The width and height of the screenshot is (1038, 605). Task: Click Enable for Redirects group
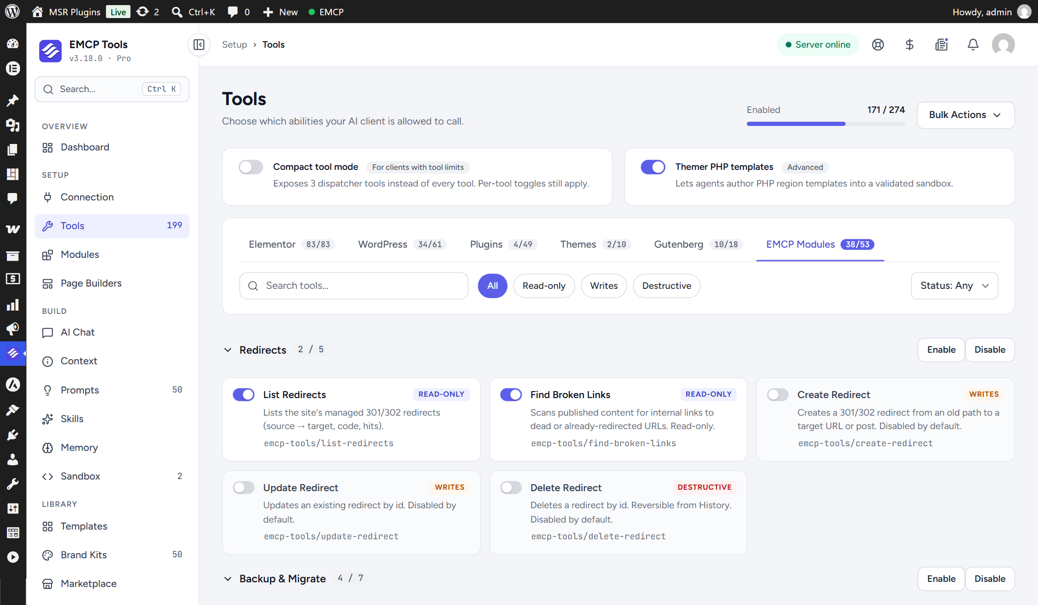pos(941,350)
